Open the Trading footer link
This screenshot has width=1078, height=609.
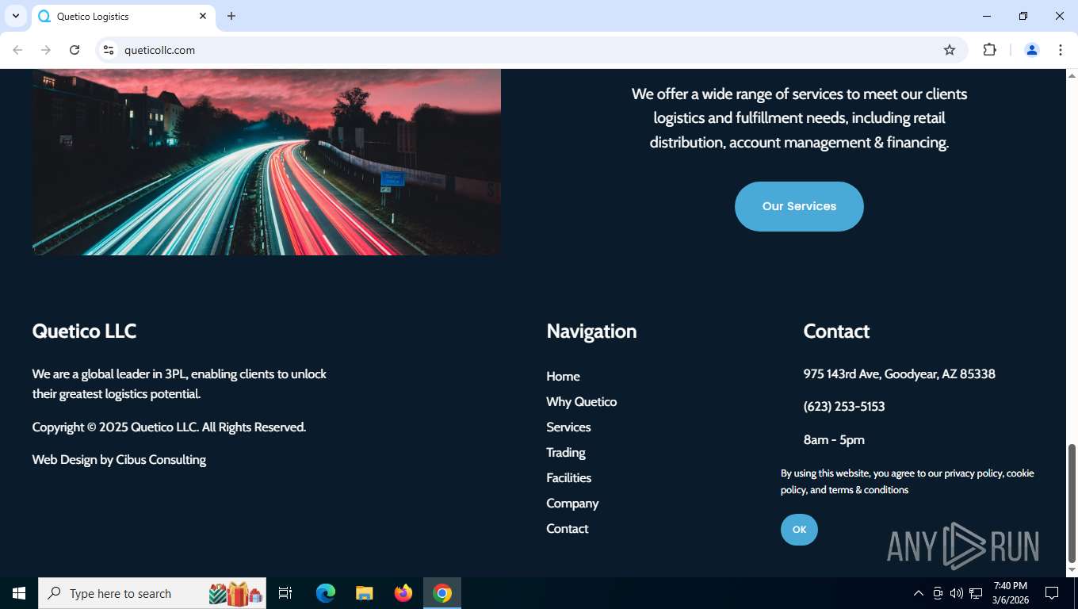[x=566, y=453]
